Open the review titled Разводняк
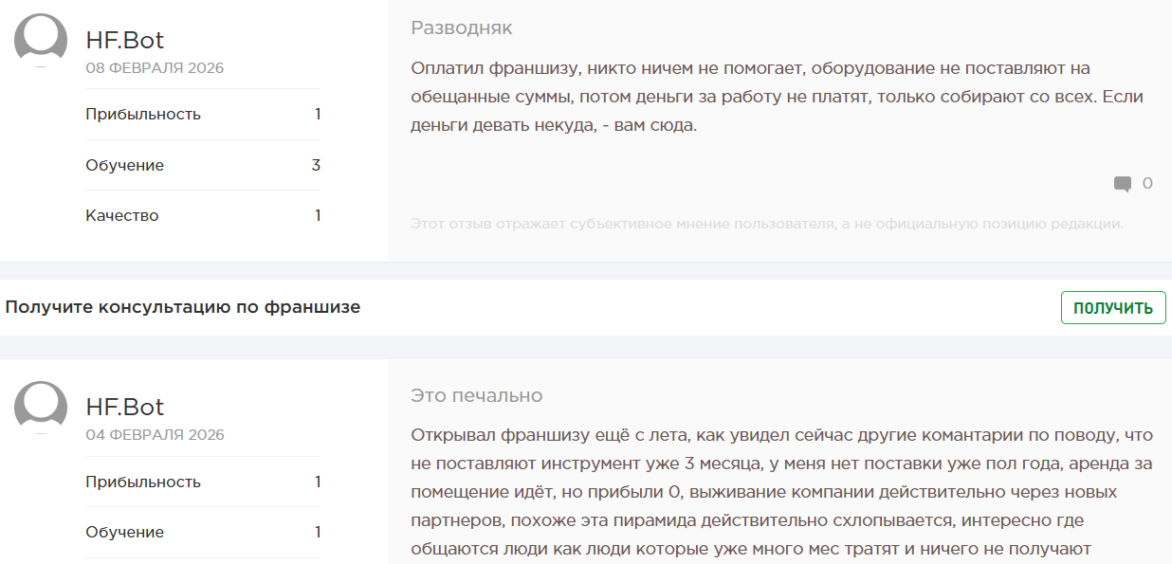1172x564 pixels. 461,27
